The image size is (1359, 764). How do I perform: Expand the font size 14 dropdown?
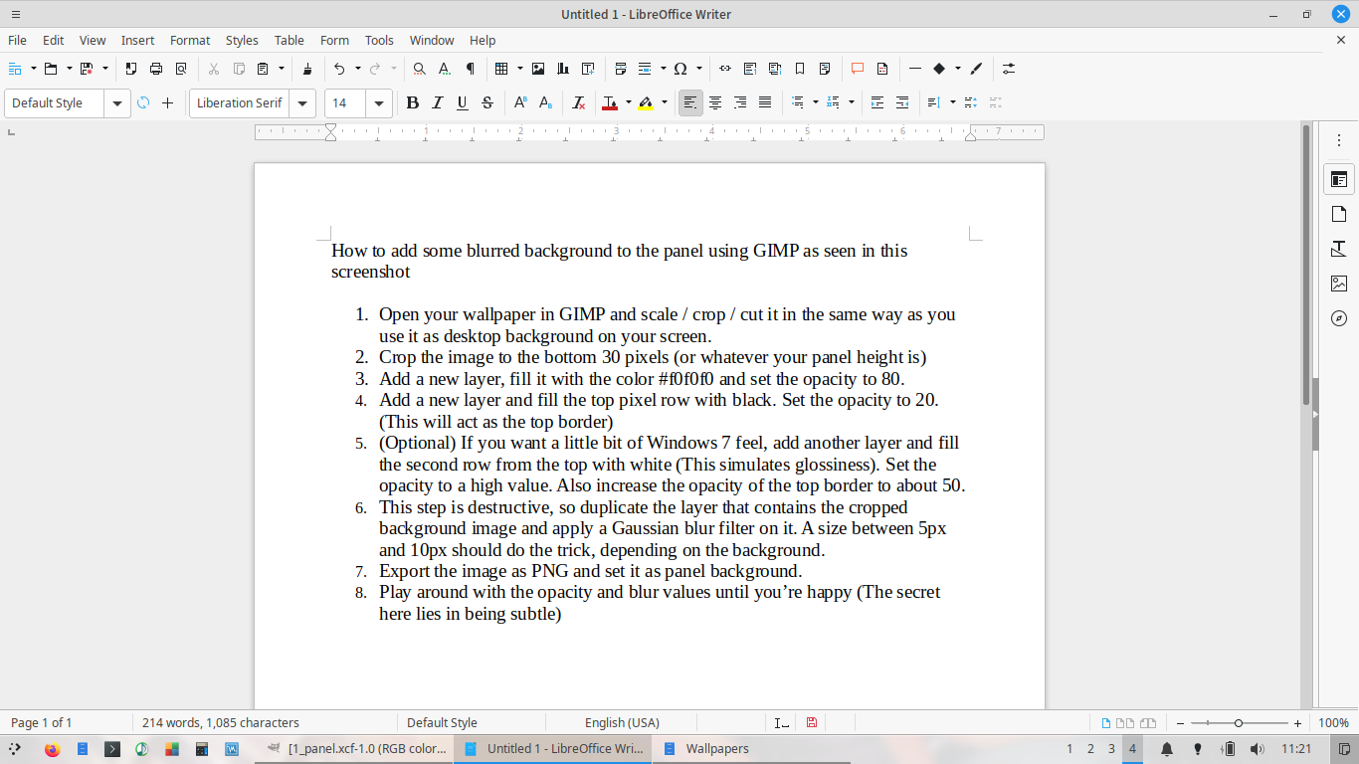[379, 103]
